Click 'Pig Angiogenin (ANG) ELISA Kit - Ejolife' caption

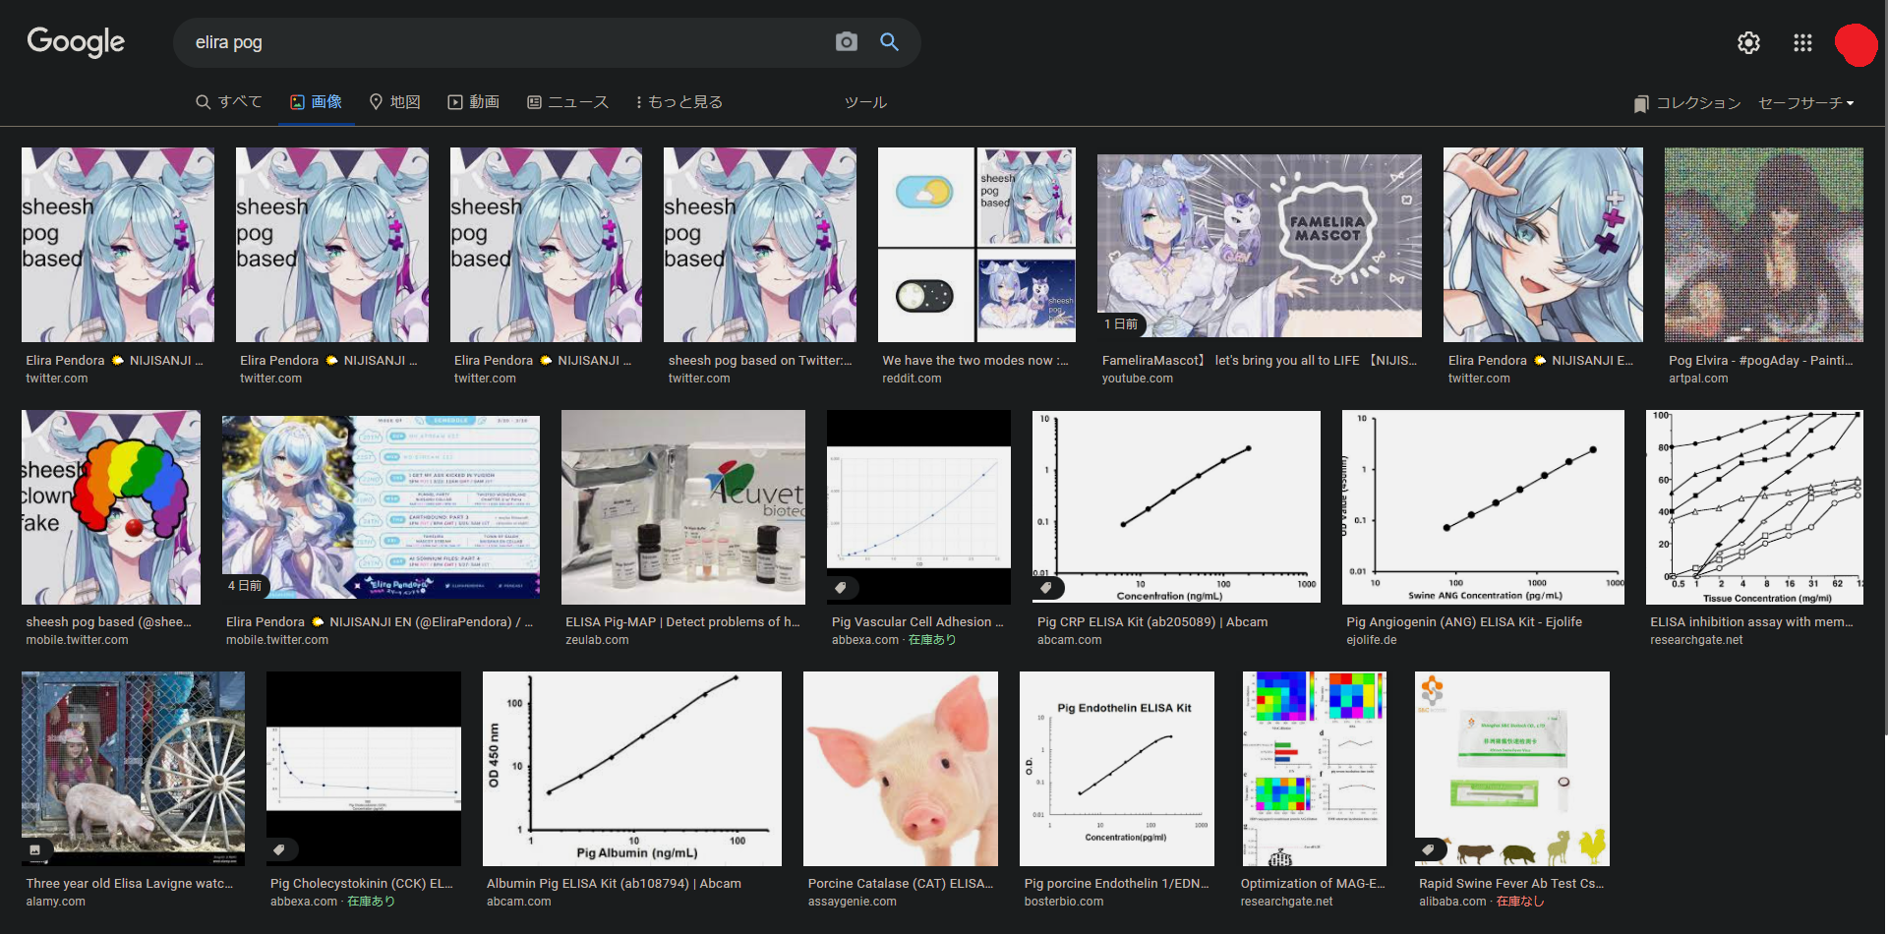[x=1464, y=622]
